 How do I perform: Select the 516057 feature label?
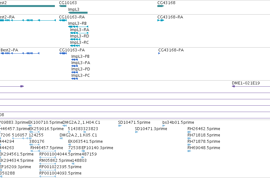(20, 135)
